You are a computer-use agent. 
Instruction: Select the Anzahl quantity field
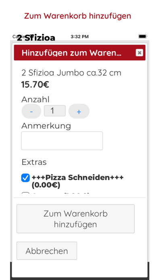[55, 111]
